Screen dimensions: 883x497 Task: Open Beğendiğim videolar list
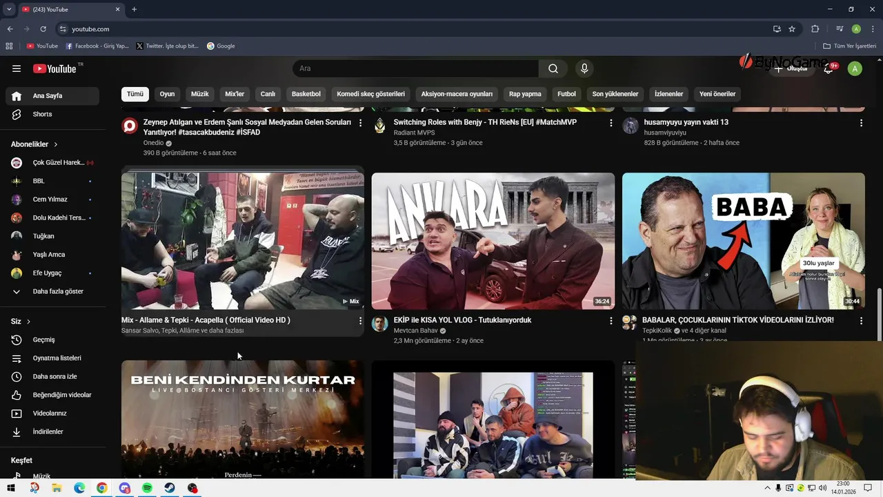coord(52,395)
